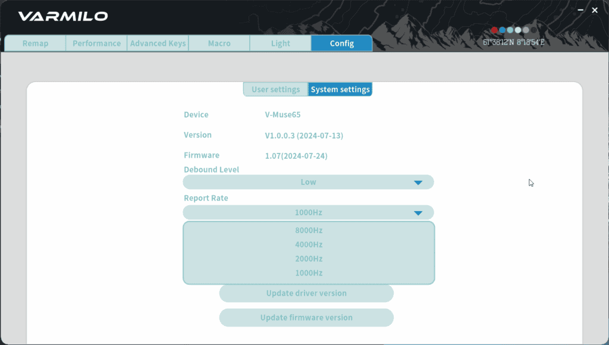Click Update driver version button
Viewport: 609px width, 345px height.
pyautogui.click(x=306, y=293)
